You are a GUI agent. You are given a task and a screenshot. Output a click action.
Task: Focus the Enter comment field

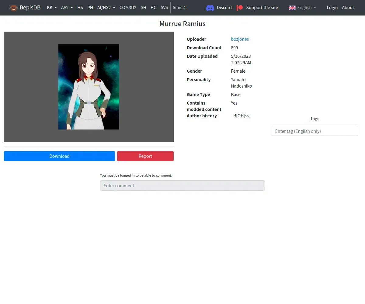[182, 185]
